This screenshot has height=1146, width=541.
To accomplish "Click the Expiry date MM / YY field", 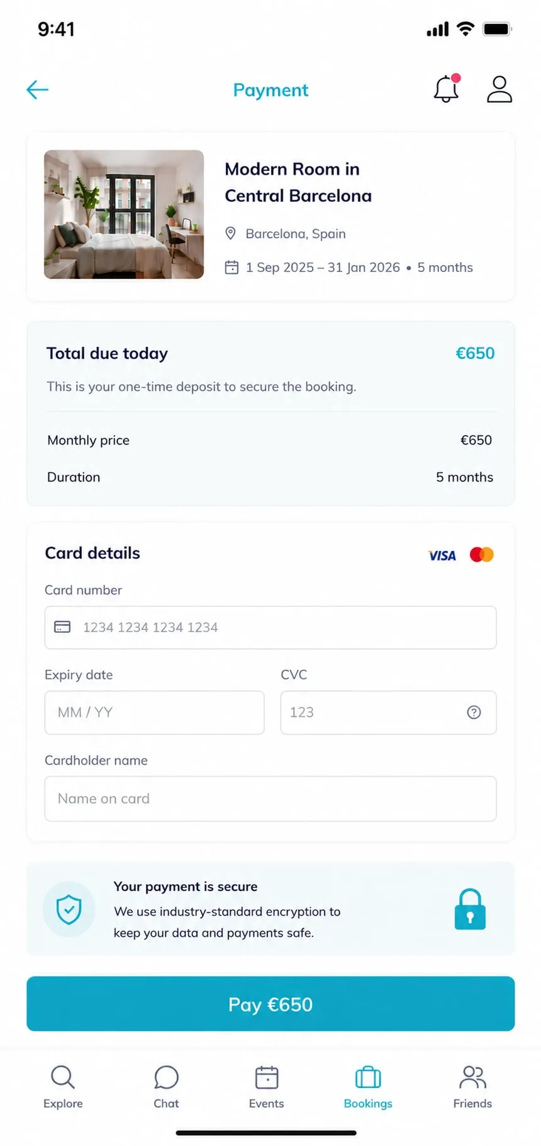I will (154, 713).
